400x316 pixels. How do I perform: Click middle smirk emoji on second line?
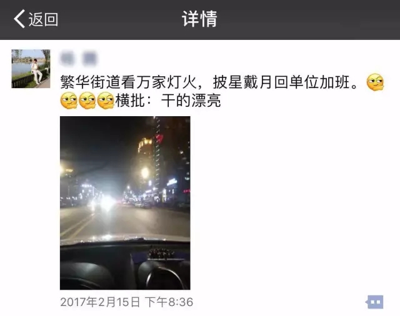[x=87, y=101]
